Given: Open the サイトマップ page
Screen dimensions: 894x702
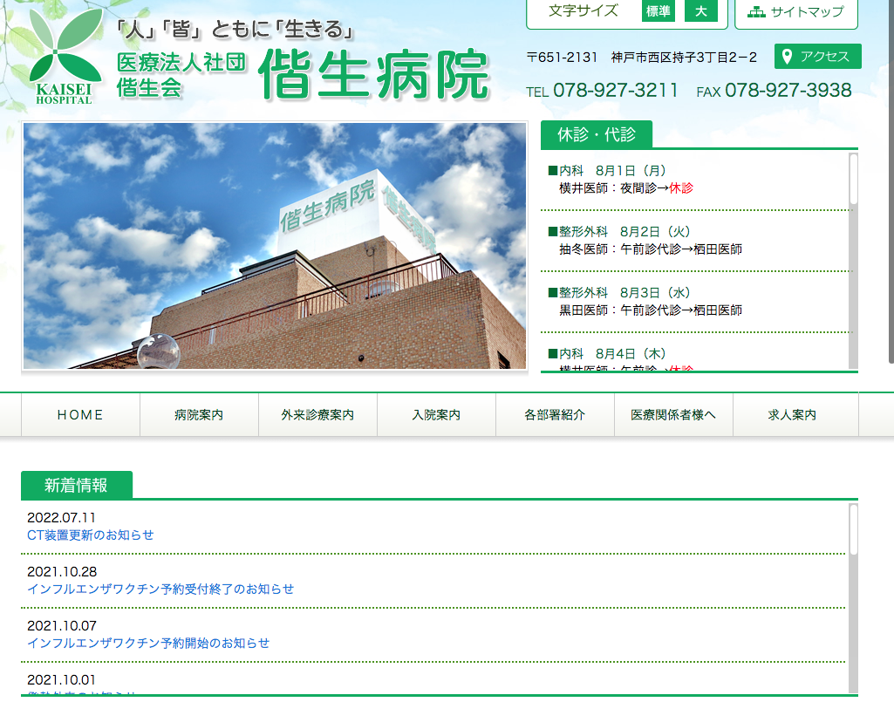Looking at the screenshot, I should coord(796,12).
